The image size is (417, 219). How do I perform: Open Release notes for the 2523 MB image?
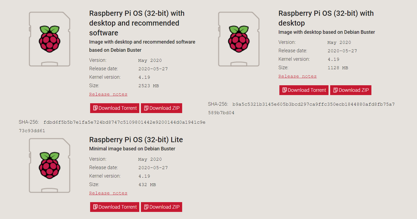pyautogui.click(x=108, y=94)
